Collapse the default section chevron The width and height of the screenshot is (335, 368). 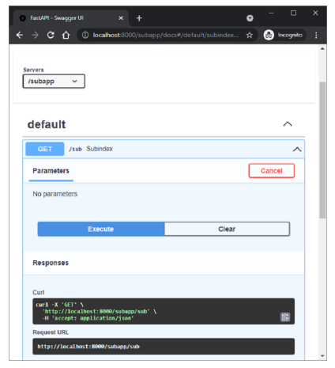[x=288, y=124]
